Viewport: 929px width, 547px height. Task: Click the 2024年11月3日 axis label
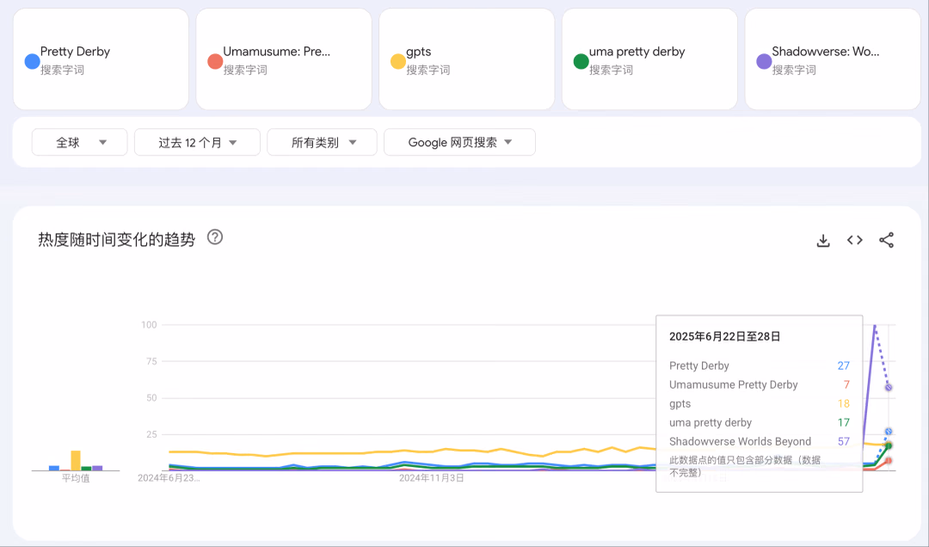(x=431, y=477)
